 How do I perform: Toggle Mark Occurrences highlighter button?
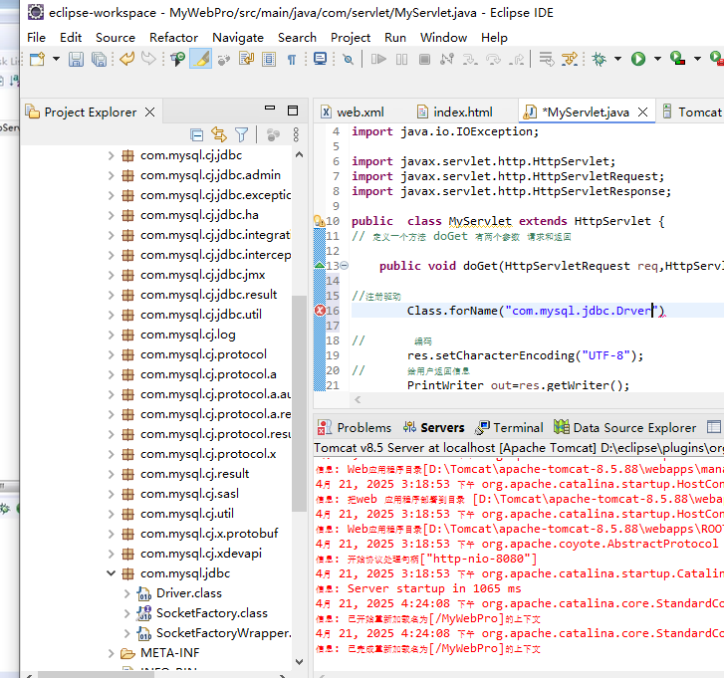point(200,60)
